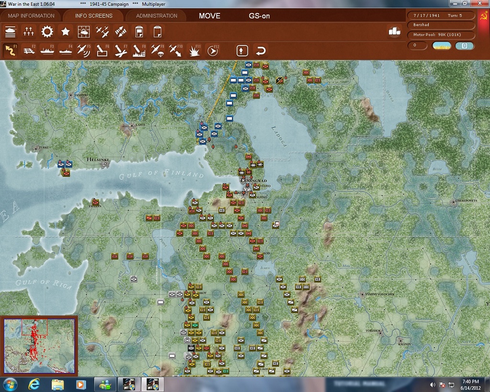Image resolution: width=490 pixels, height=392 pixels.
Task: Select Bomb Unit mode (F6)
Action: [102, 50]
